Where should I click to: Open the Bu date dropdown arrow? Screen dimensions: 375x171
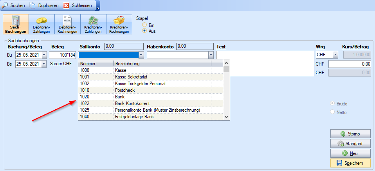(x=44, y=55)
